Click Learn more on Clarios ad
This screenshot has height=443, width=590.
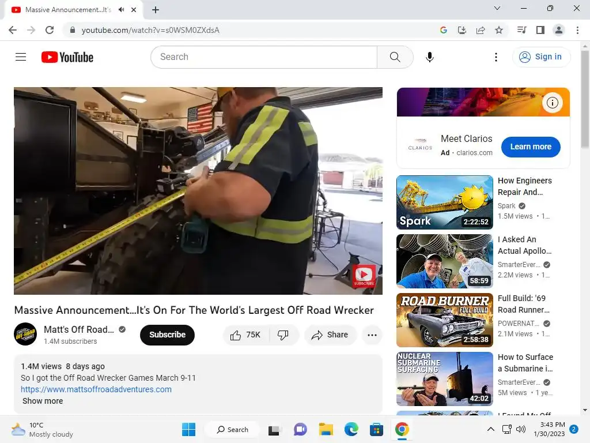[531, 147]
